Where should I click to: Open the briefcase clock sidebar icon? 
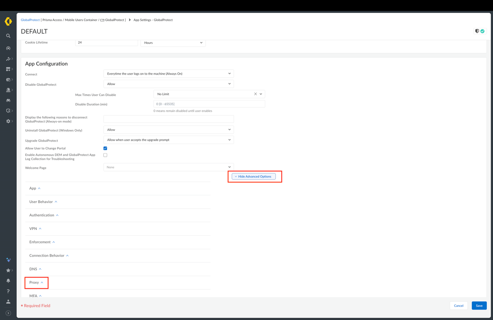[x=8, y=80]
